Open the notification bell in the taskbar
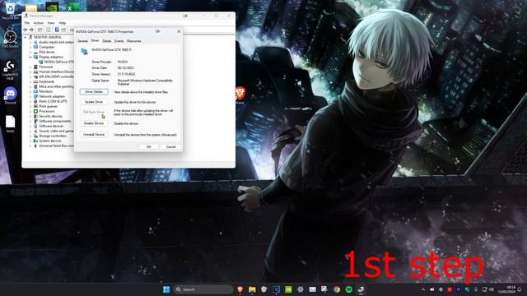The image size is (527, 296). click(520, 289)
